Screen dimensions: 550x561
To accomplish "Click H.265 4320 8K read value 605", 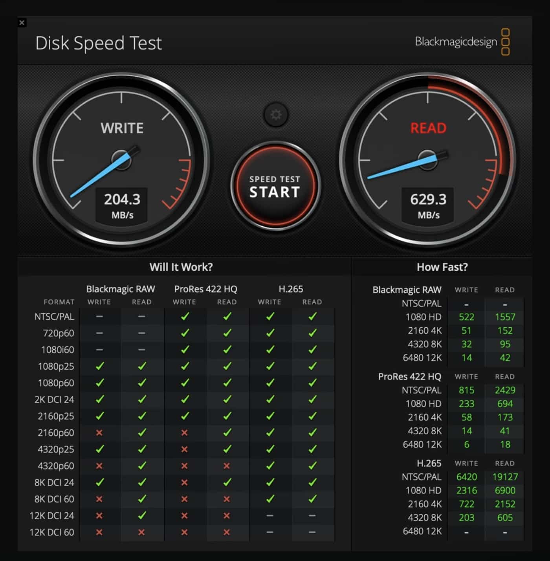I will click(505, 518).
